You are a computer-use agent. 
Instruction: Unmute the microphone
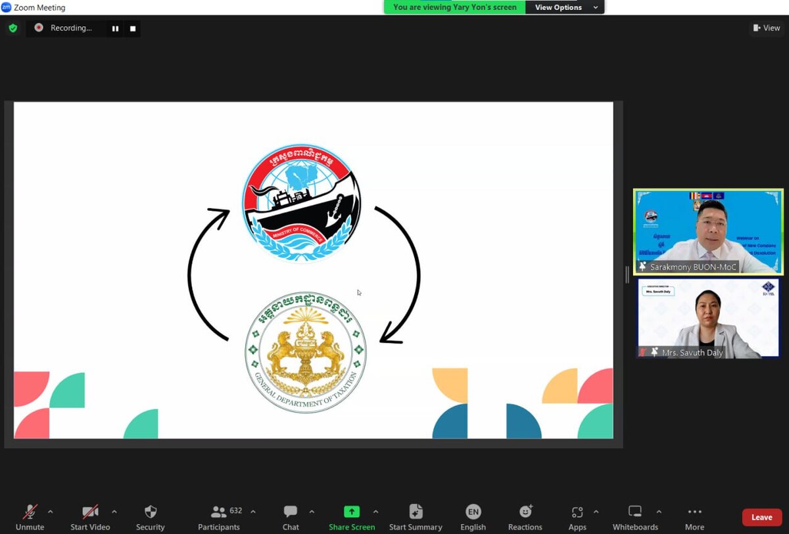point(30,518)
